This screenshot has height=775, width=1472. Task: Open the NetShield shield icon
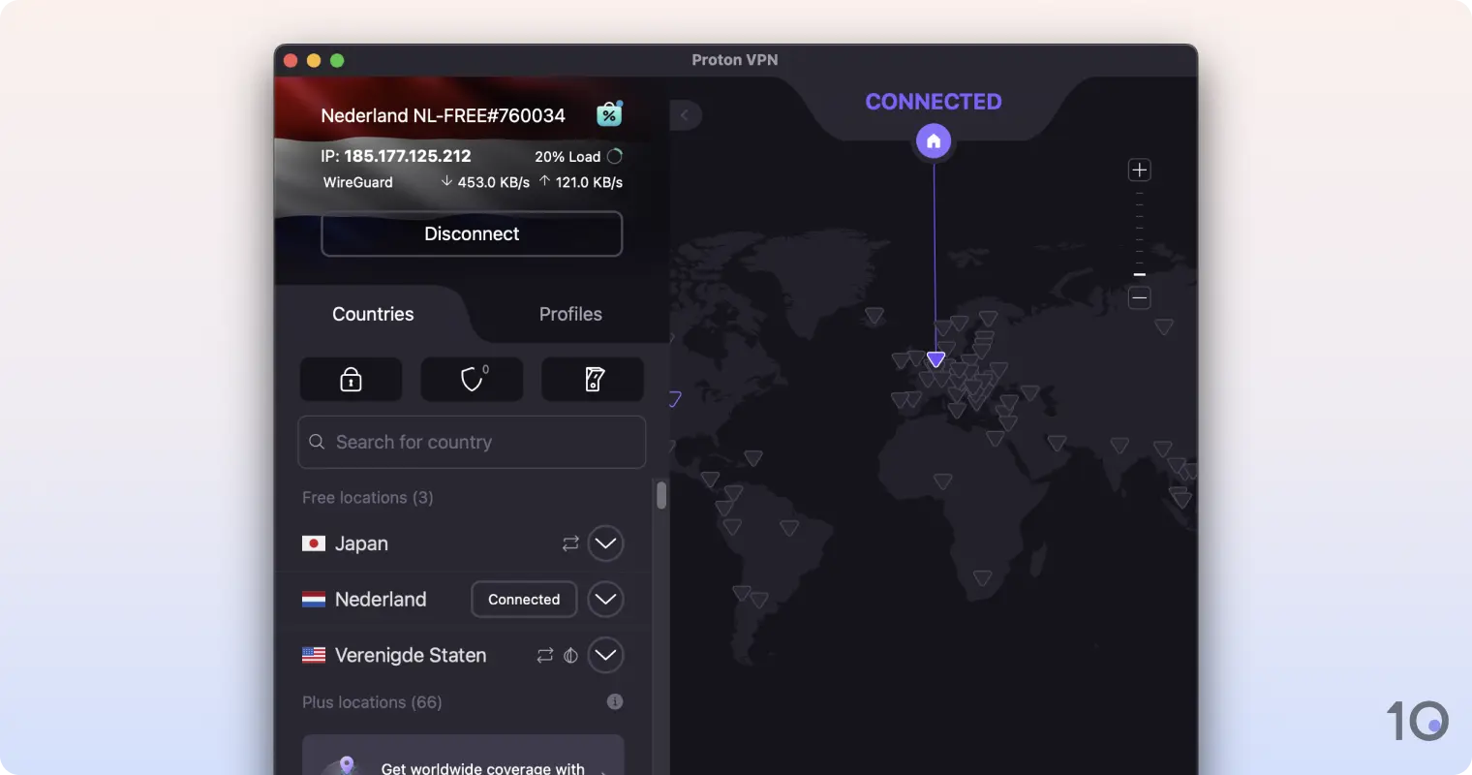coord(472,379)
